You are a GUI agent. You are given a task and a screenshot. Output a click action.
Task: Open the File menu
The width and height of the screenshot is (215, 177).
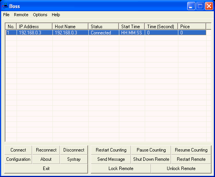tap(6, 15)
